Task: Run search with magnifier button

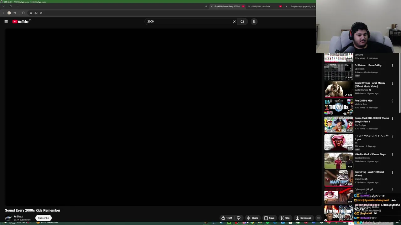Action: click(242, 22)
